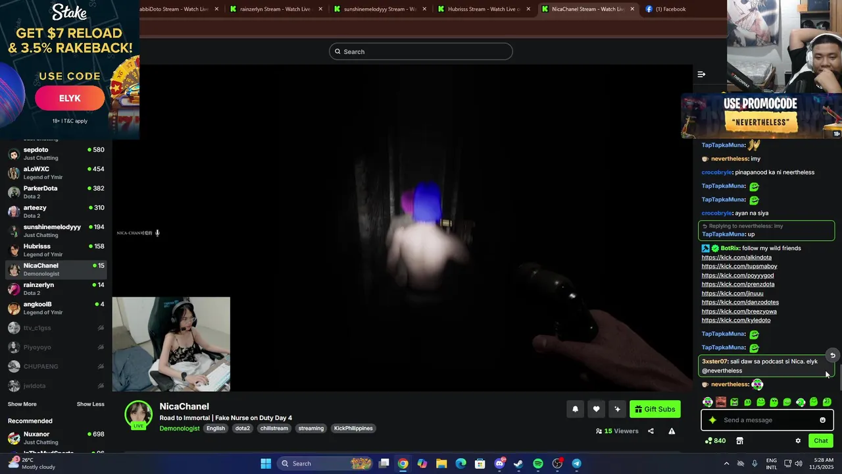The height and width of the screenshot is (474, 842).
Task: Open Discord from the taskbar
Action: [499, 463]
